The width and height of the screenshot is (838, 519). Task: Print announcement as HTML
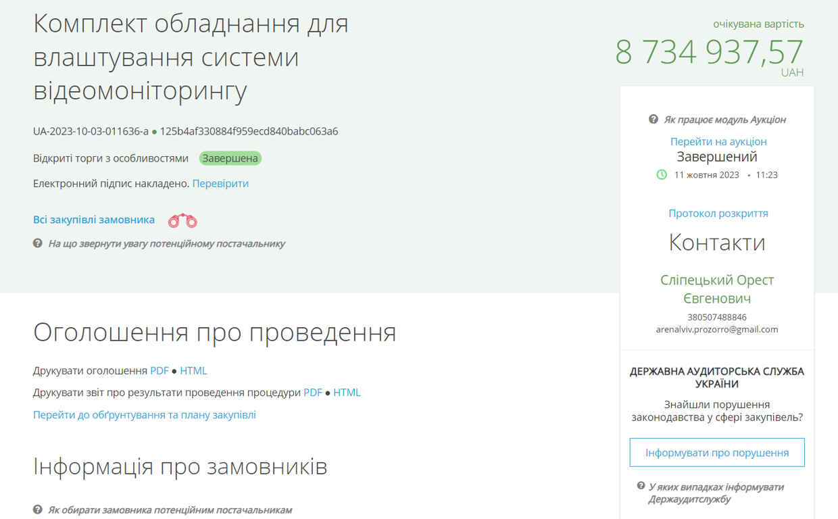point(193,371)
